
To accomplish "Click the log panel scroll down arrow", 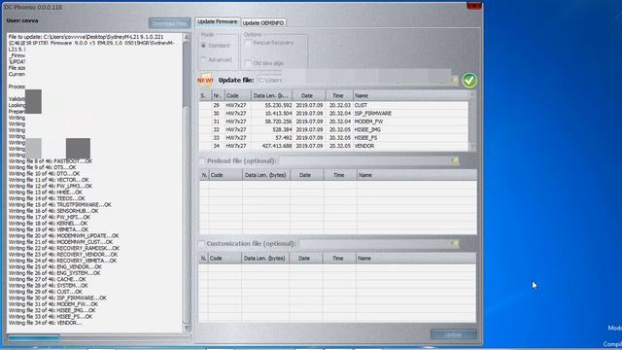I will pos(187,329).
